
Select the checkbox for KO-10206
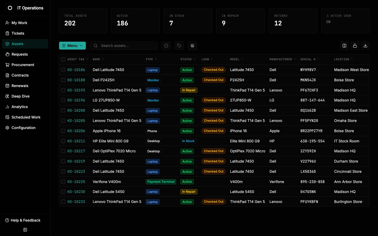[x=63, y=131]
